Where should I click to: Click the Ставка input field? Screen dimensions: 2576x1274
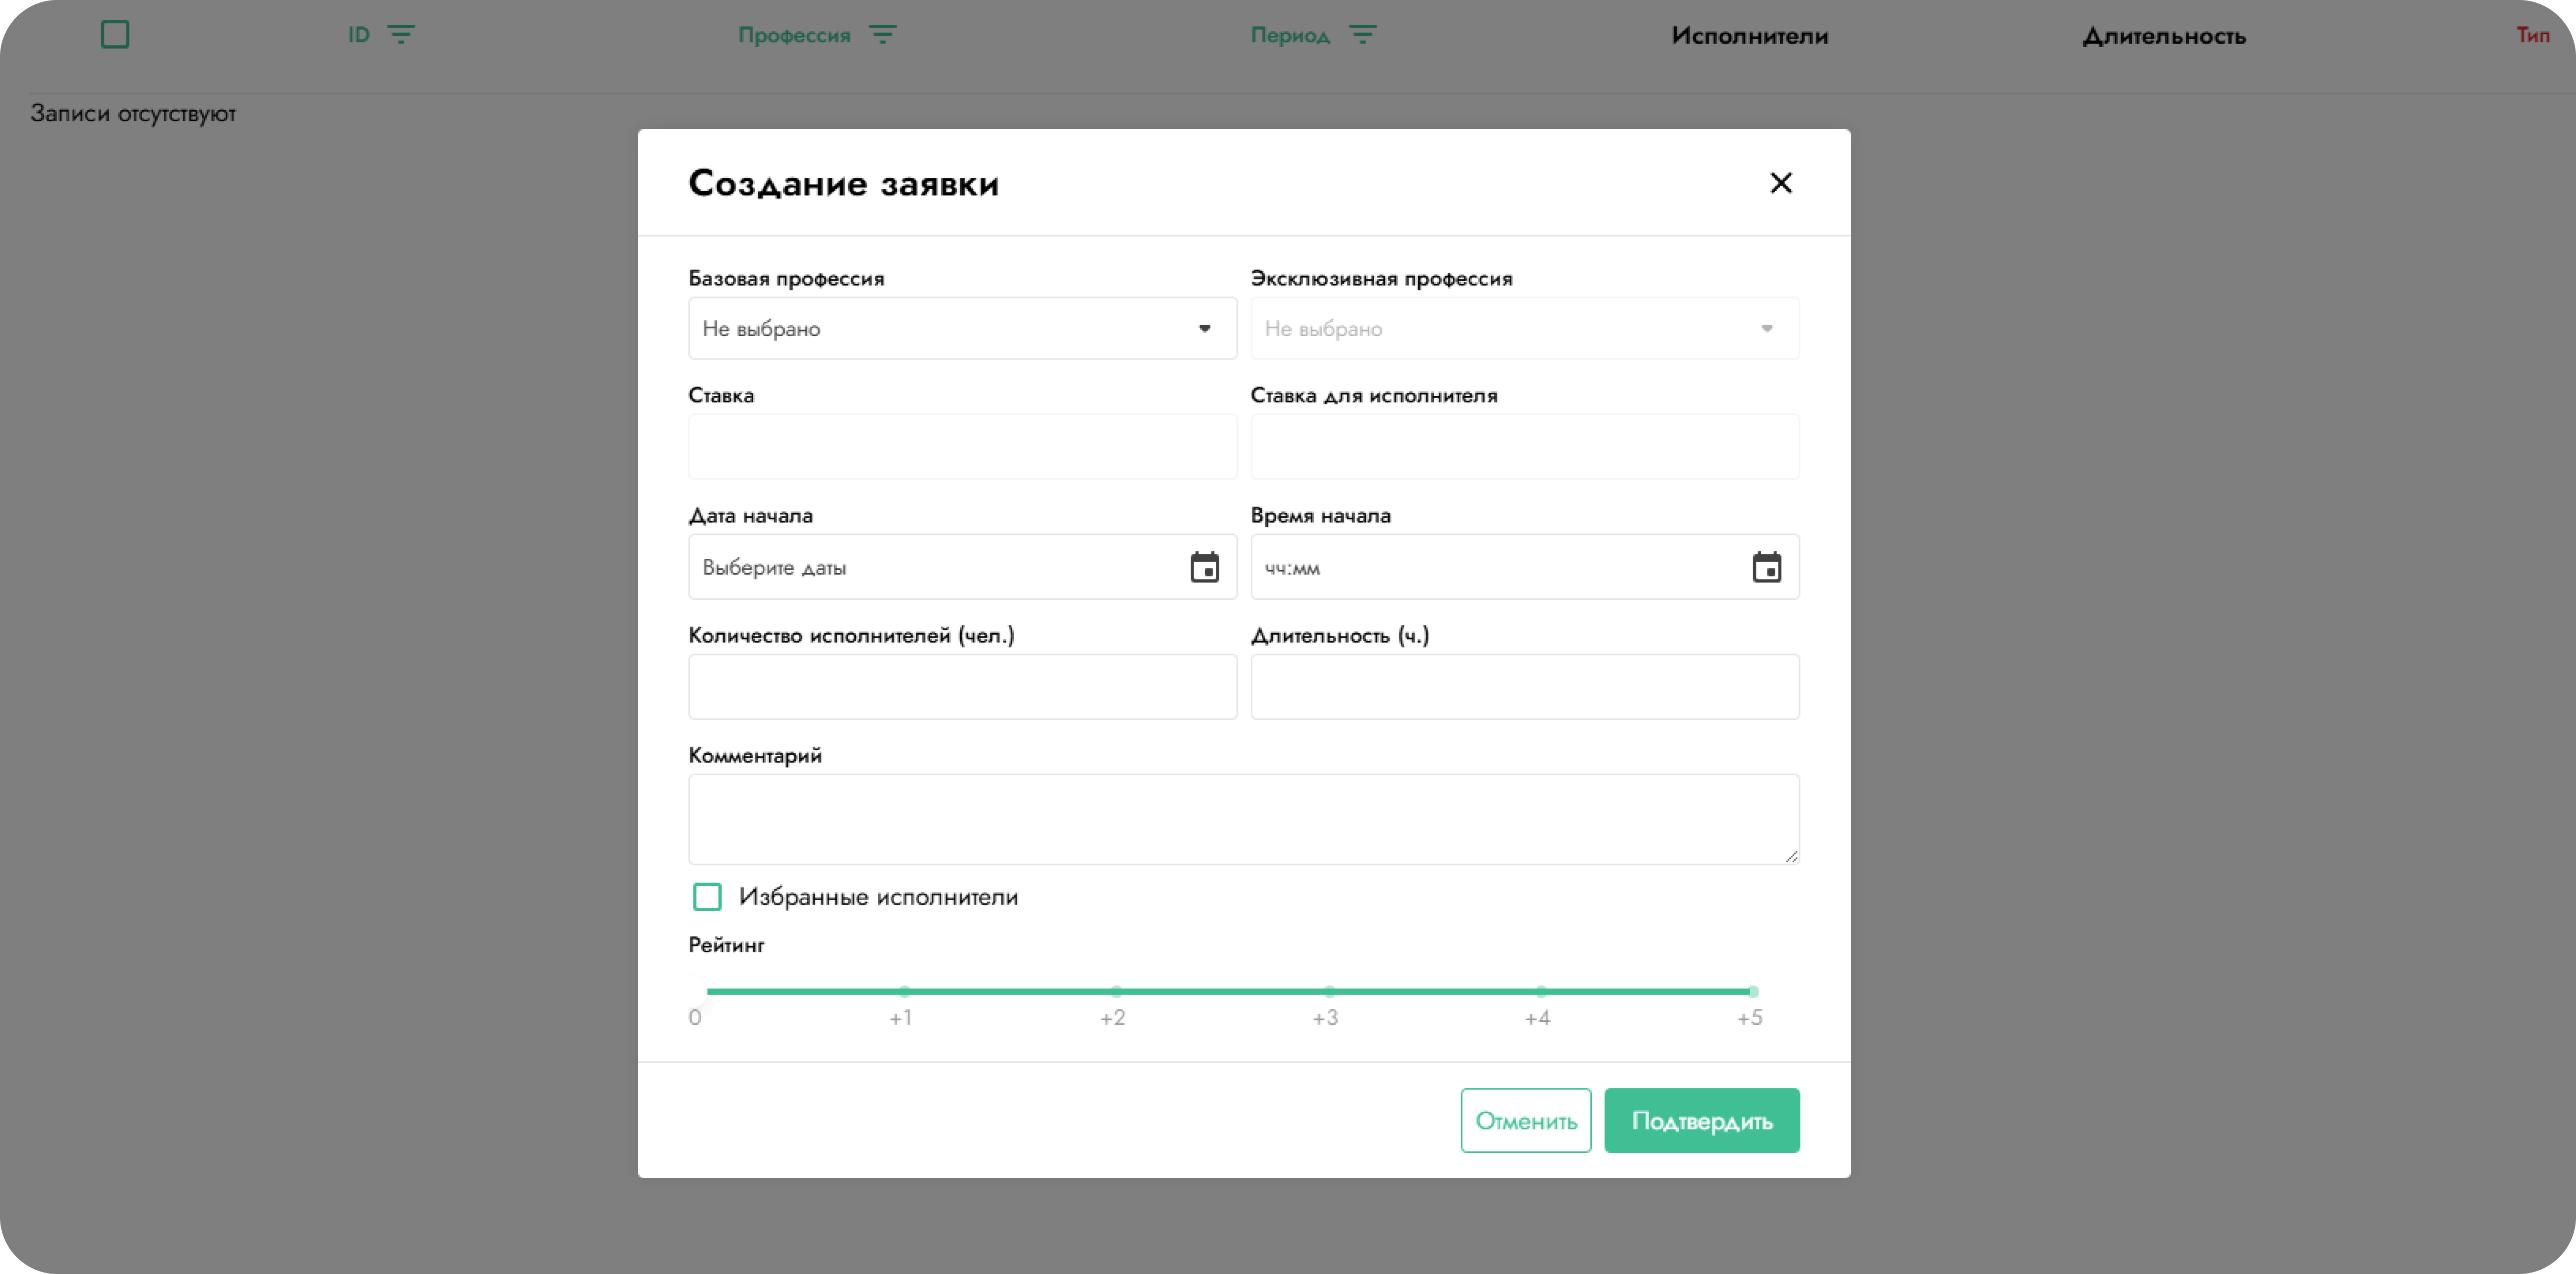[x=961, y=447]
